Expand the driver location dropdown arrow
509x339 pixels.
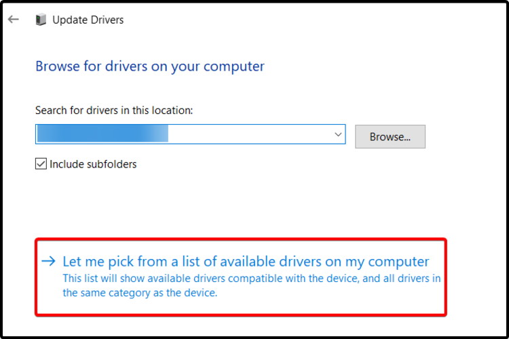[x=338, y=135]
